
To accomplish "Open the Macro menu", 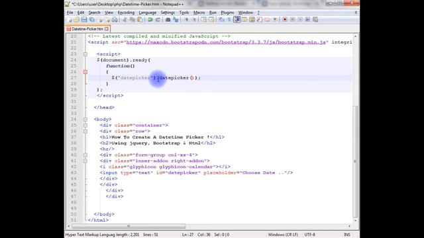I will click(x=199, y=13).
